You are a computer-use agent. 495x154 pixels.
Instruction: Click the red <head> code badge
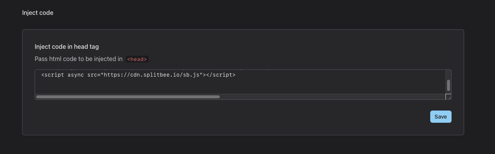tap(137, 59)
